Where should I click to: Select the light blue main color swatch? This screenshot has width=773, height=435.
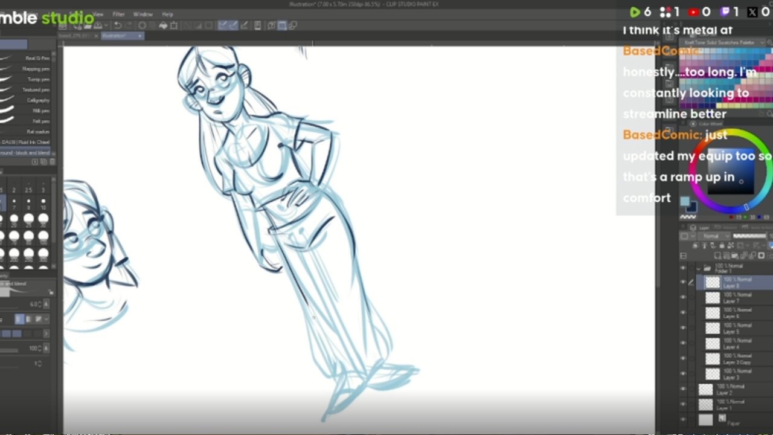pos(685,201)
